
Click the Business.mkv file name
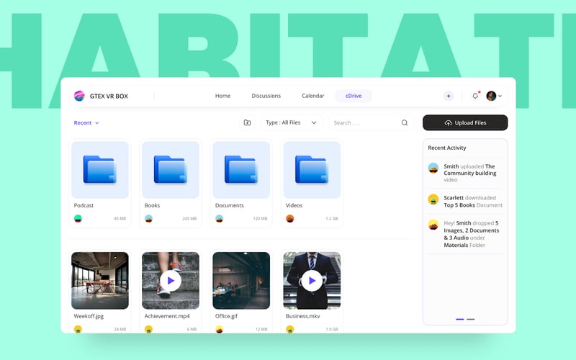pos(302,316)
